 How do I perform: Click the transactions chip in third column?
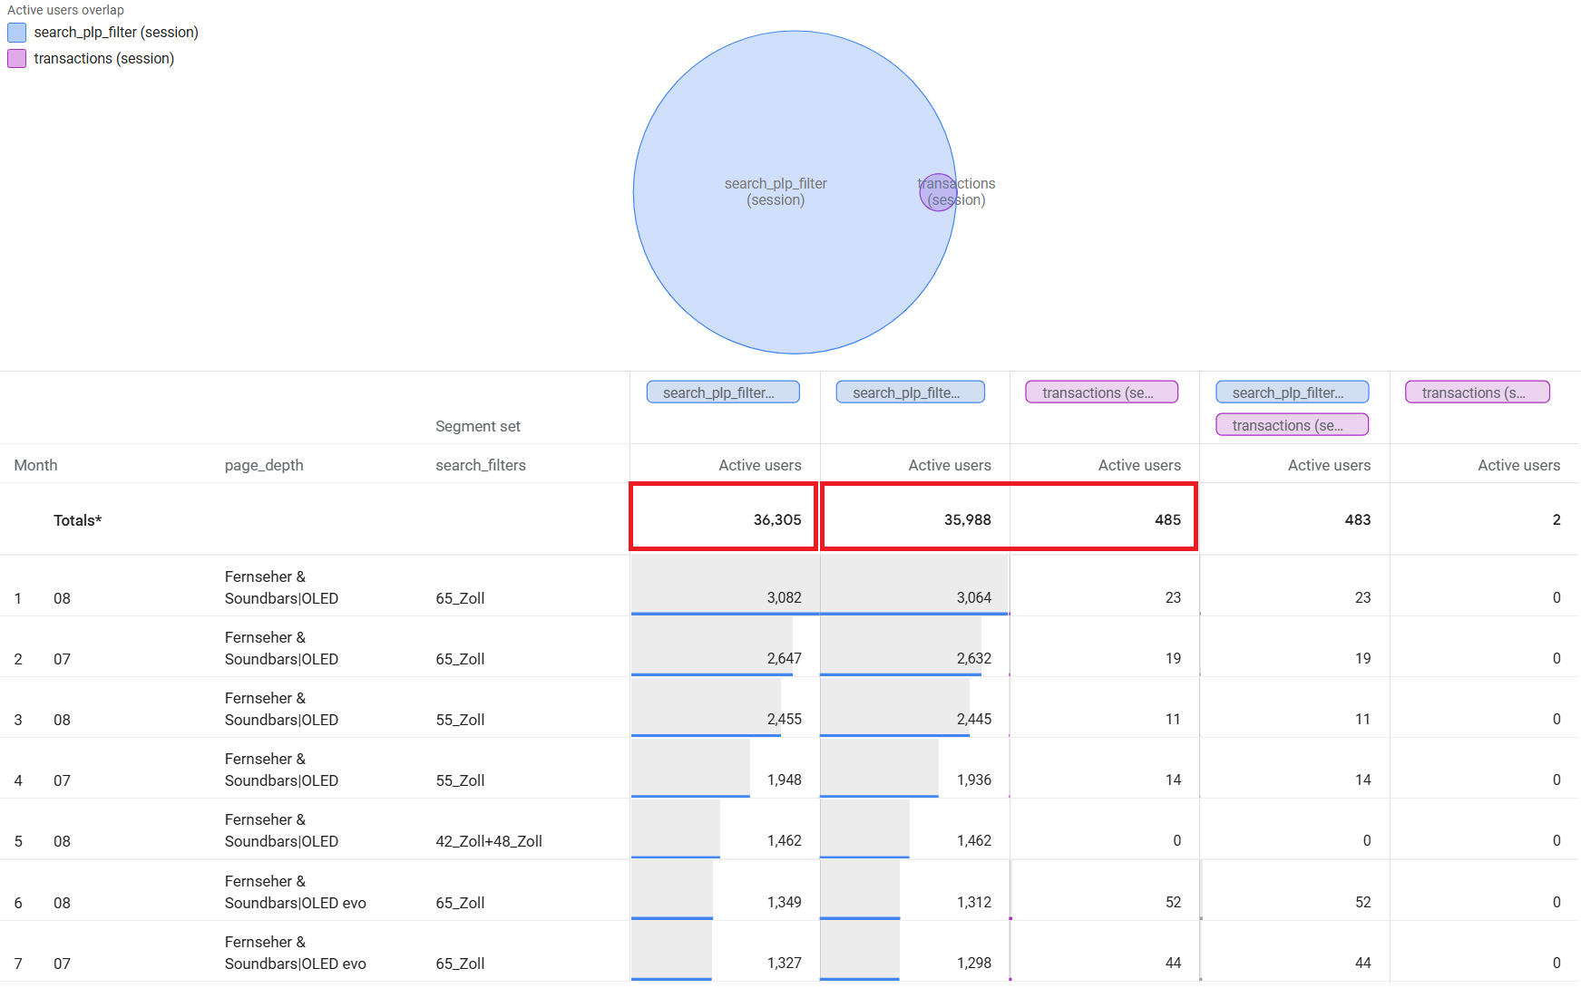[1101, 392]
